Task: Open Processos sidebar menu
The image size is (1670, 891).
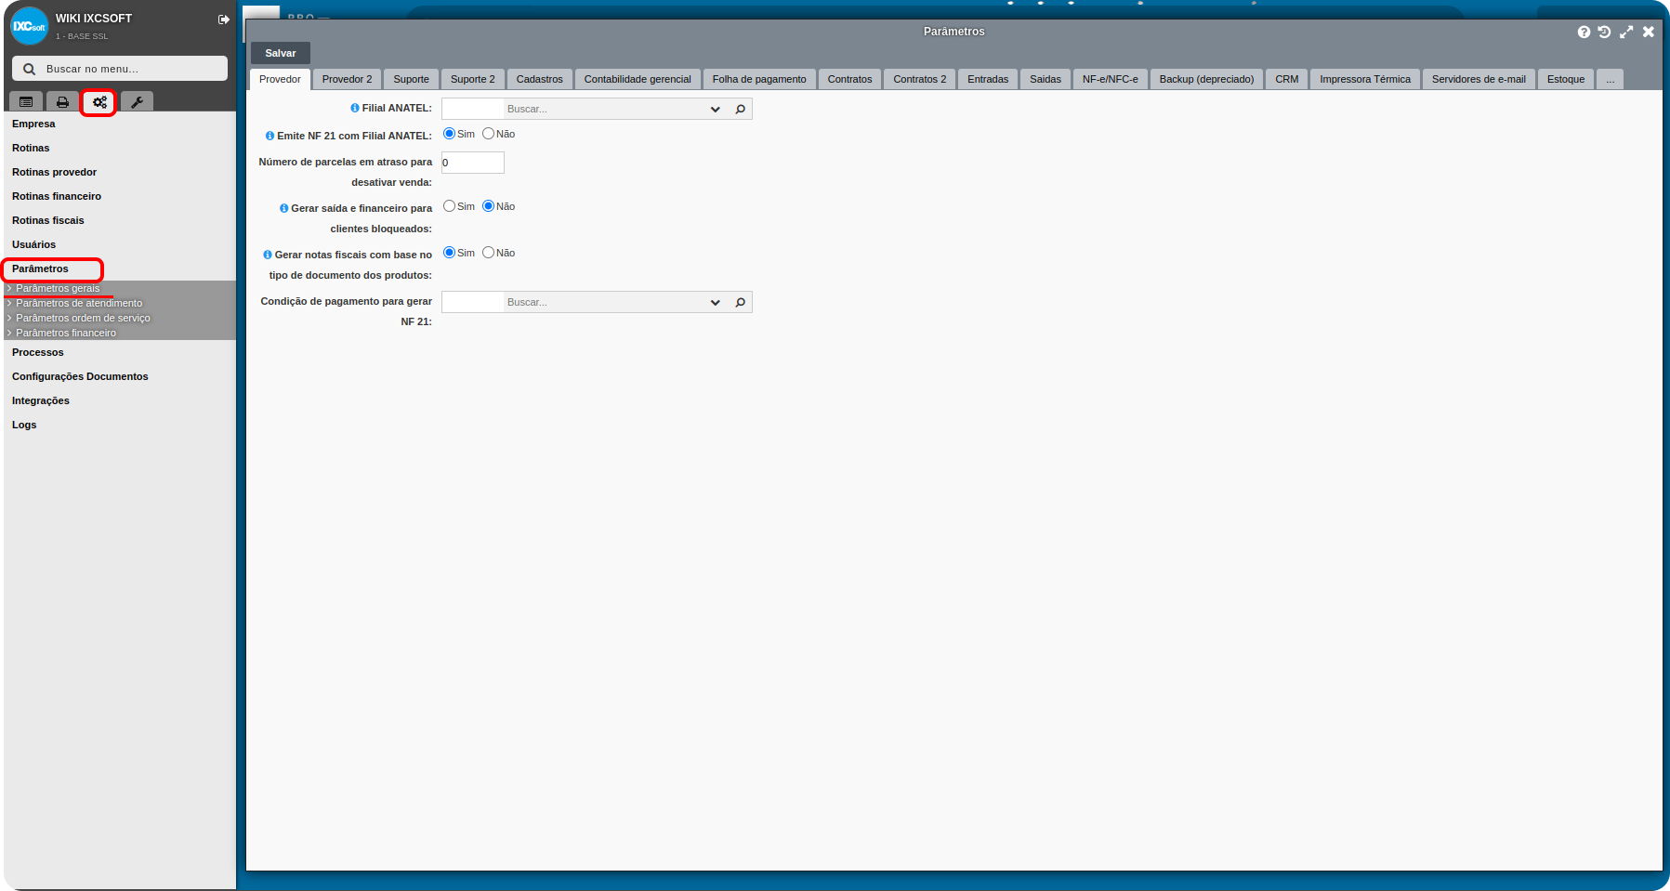Action: tap(38, 352)
